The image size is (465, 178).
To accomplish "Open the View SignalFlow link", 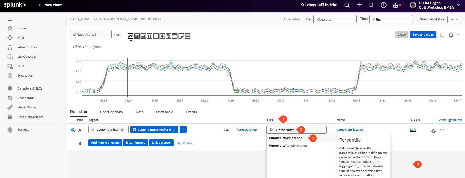I will pyautogui.click(x=450, y=120).
